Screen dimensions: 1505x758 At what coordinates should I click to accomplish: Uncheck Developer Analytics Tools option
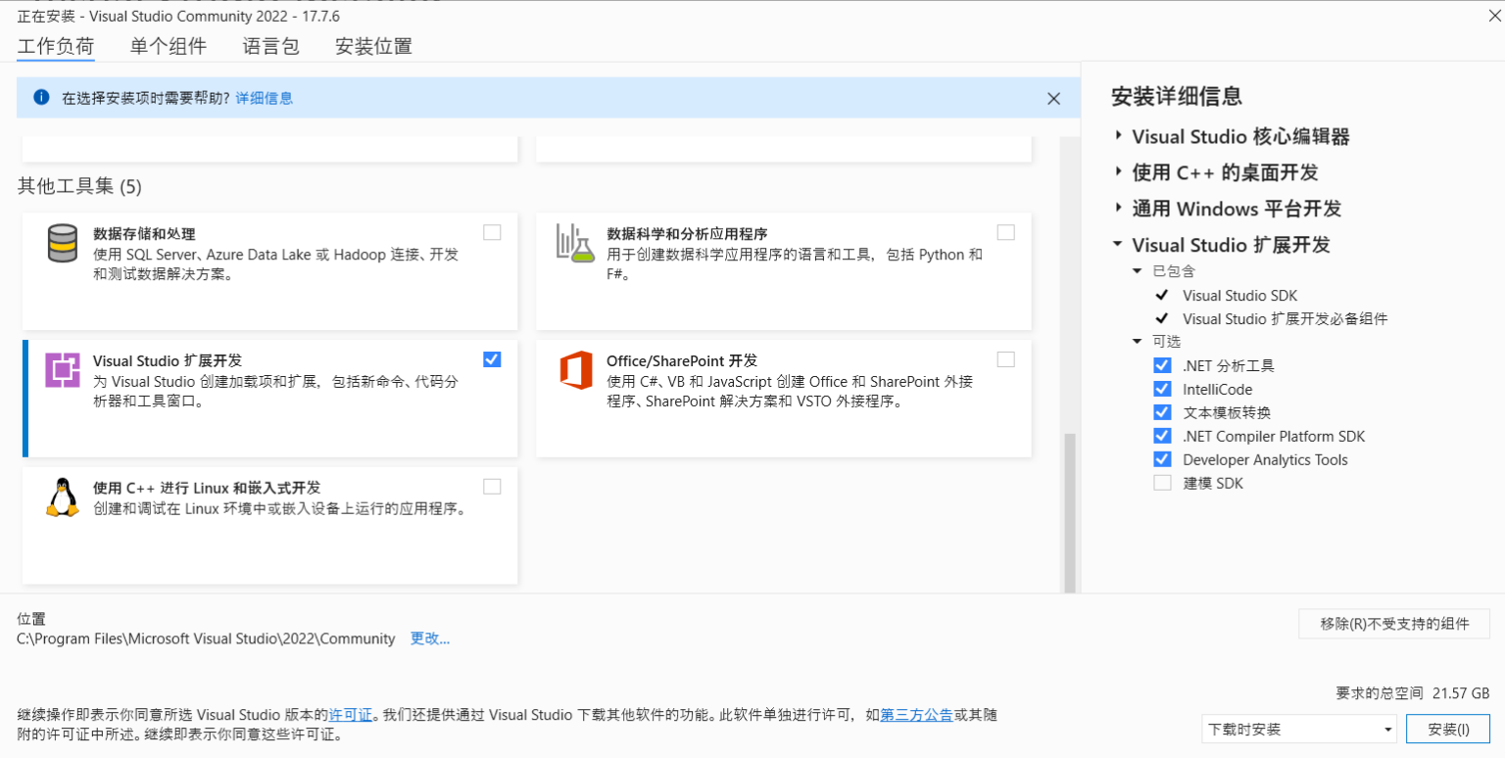(1162, 459)
